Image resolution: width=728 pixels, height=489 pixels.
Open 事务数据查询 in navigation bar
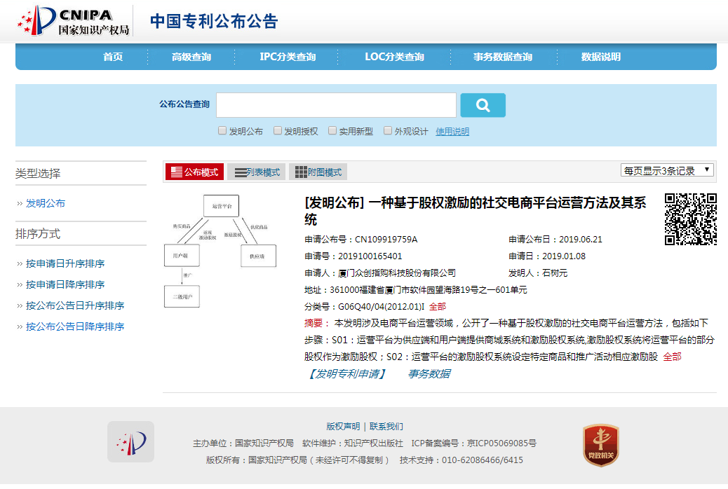503,57
